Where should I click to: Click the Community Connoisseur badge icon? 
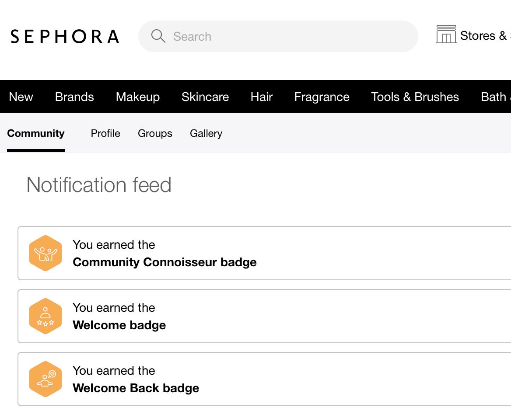click(x=45, y=253)
